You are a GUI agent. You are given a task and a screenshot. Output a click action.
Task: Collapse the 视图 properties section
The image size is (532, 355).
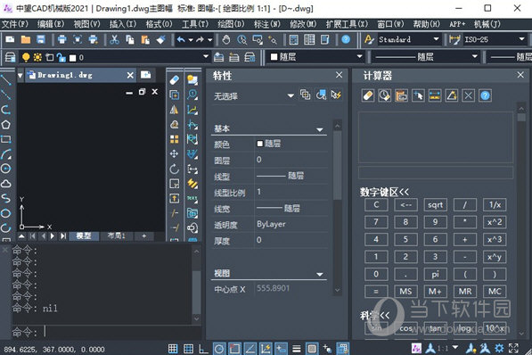(320, 274)
